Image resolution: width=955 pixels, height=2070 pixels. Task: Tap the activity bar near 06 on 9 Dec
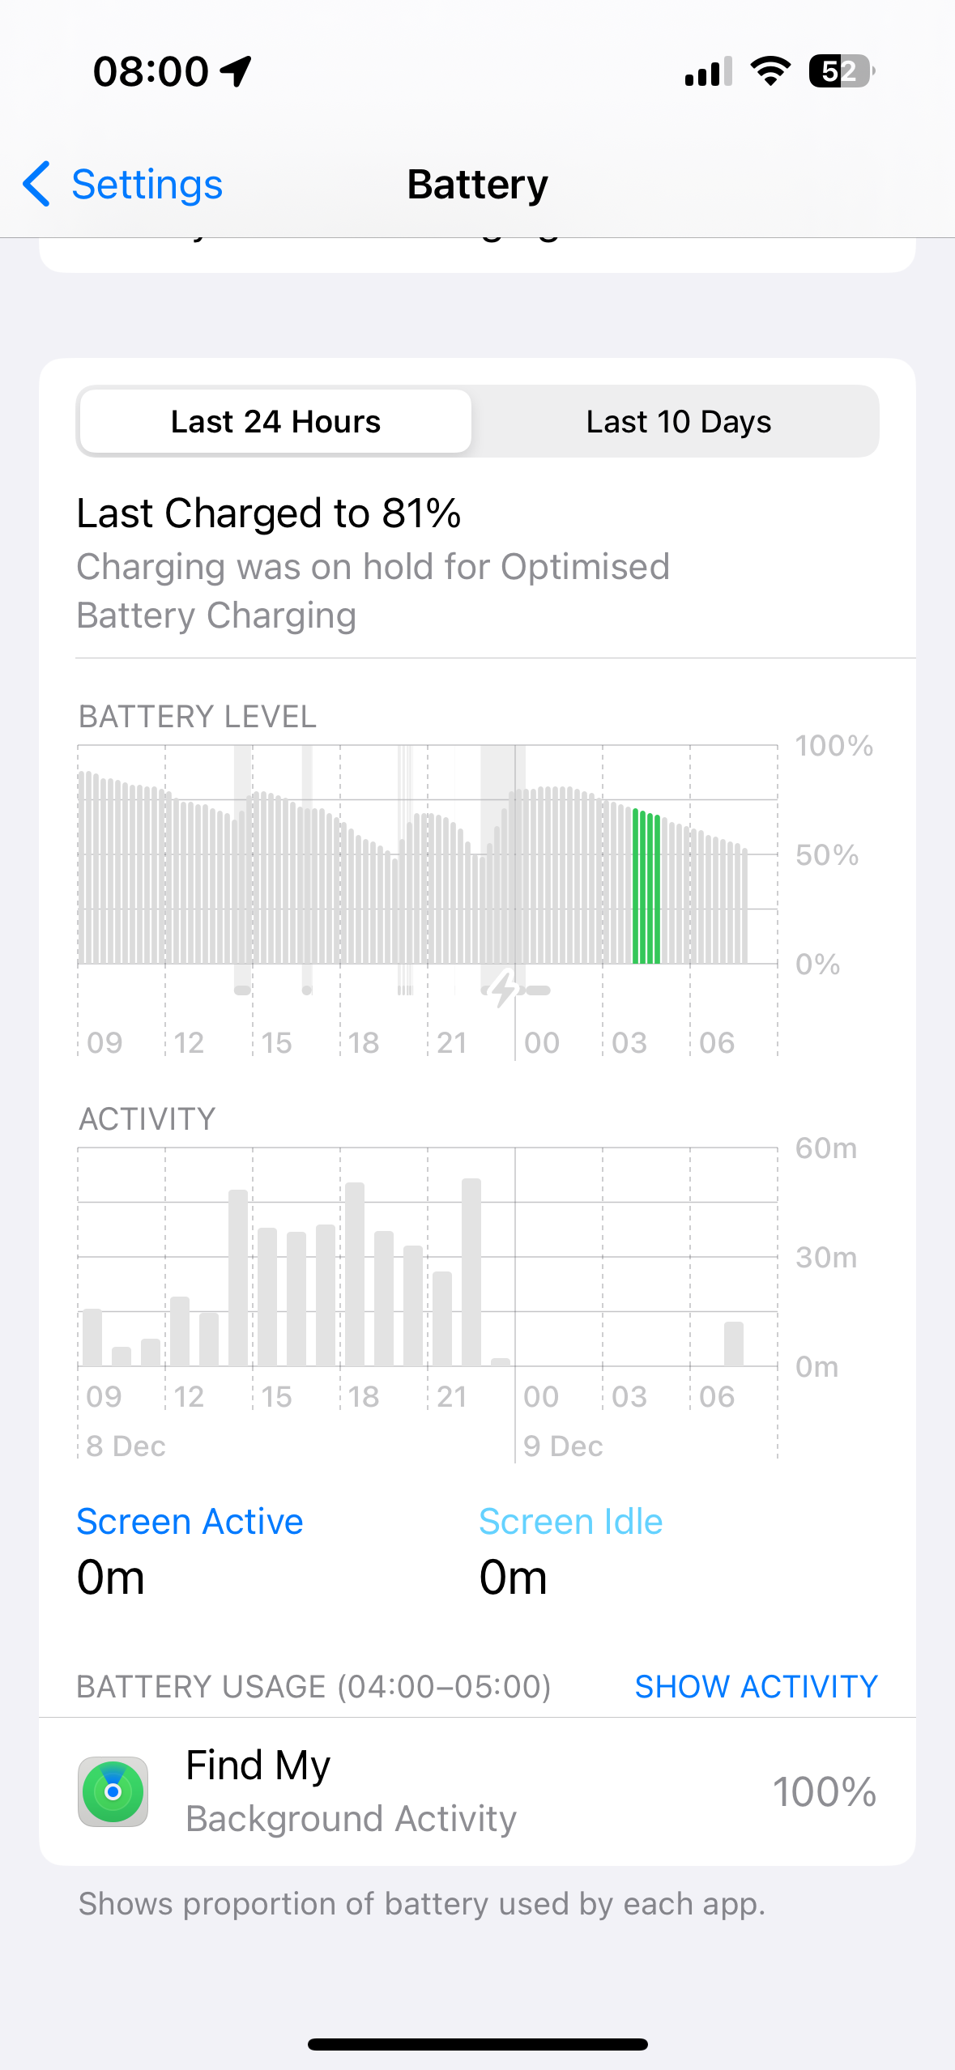[734, 1344]
